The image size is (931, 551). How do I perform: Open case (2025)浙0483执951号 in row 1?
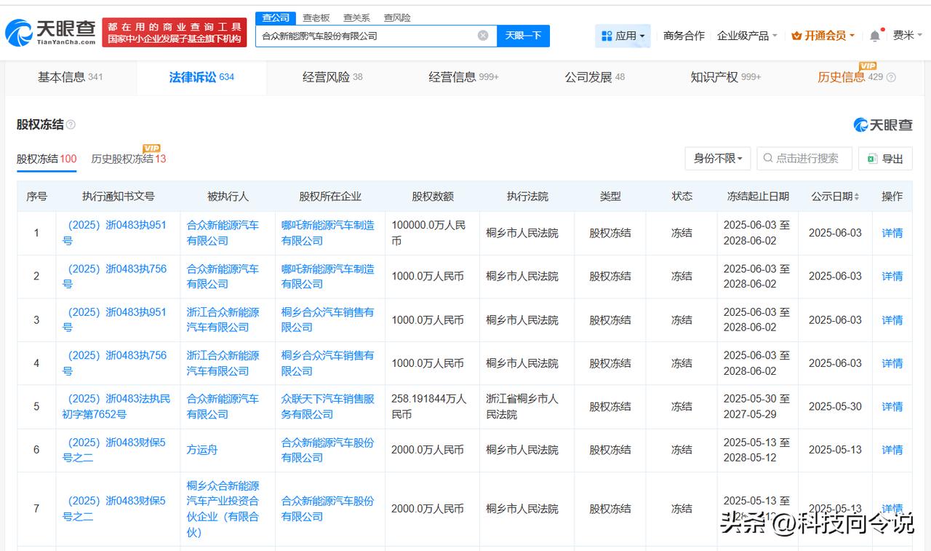tap(115, 233)
